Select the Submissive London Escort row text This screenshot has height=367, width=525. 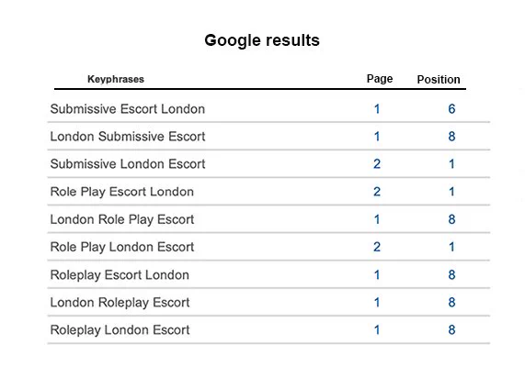click(128, 164)
